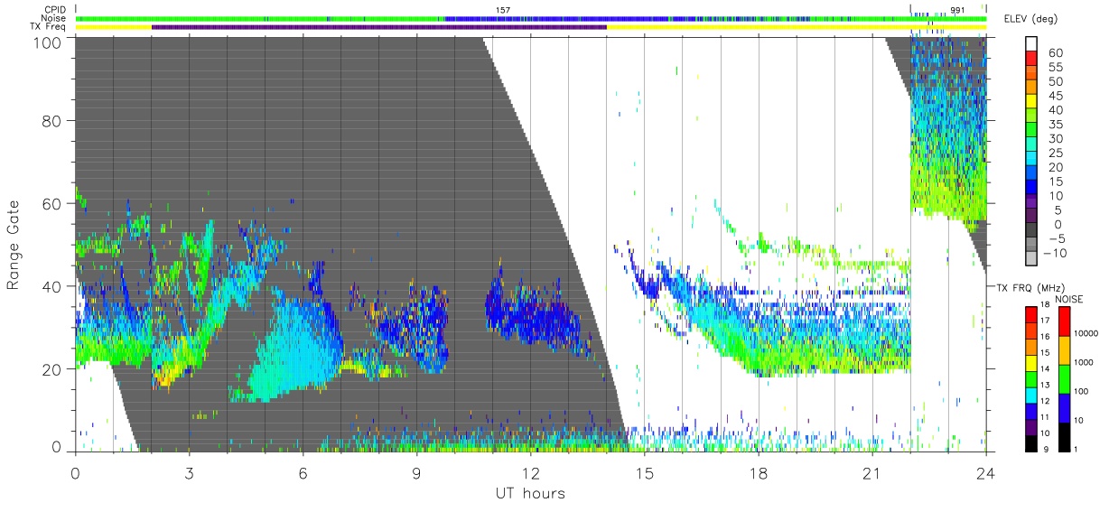Click the 'ELEV (deg)' legend title
The height and width of the screenshot is (512, 1109).
click(1031, 18)
